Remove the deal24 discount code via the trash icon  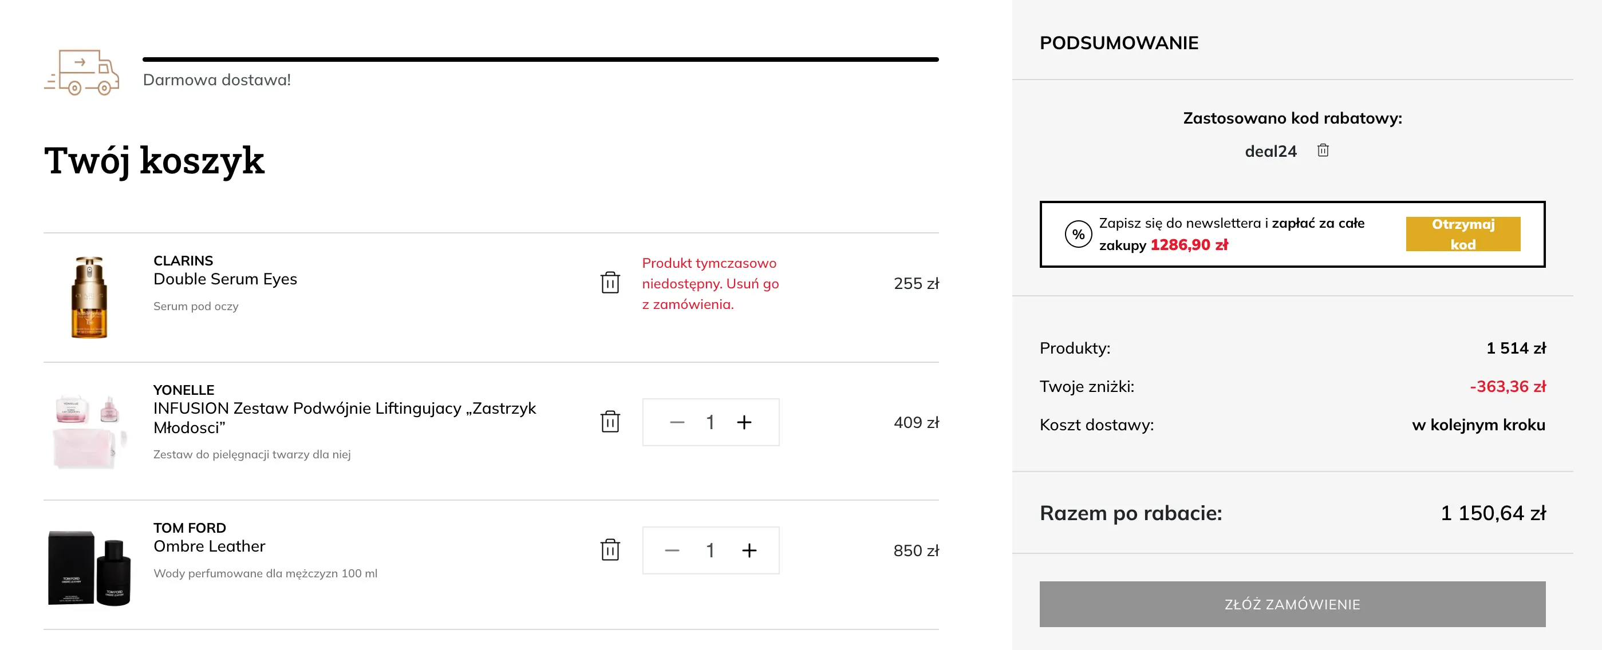(x=1323, y=150)
